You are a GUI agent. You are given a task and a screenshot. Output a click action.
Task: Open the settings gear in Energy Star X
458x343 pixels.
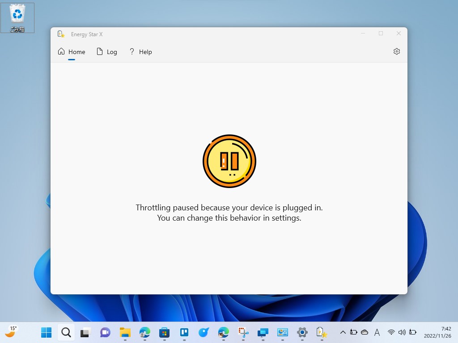tap(396, 52)
